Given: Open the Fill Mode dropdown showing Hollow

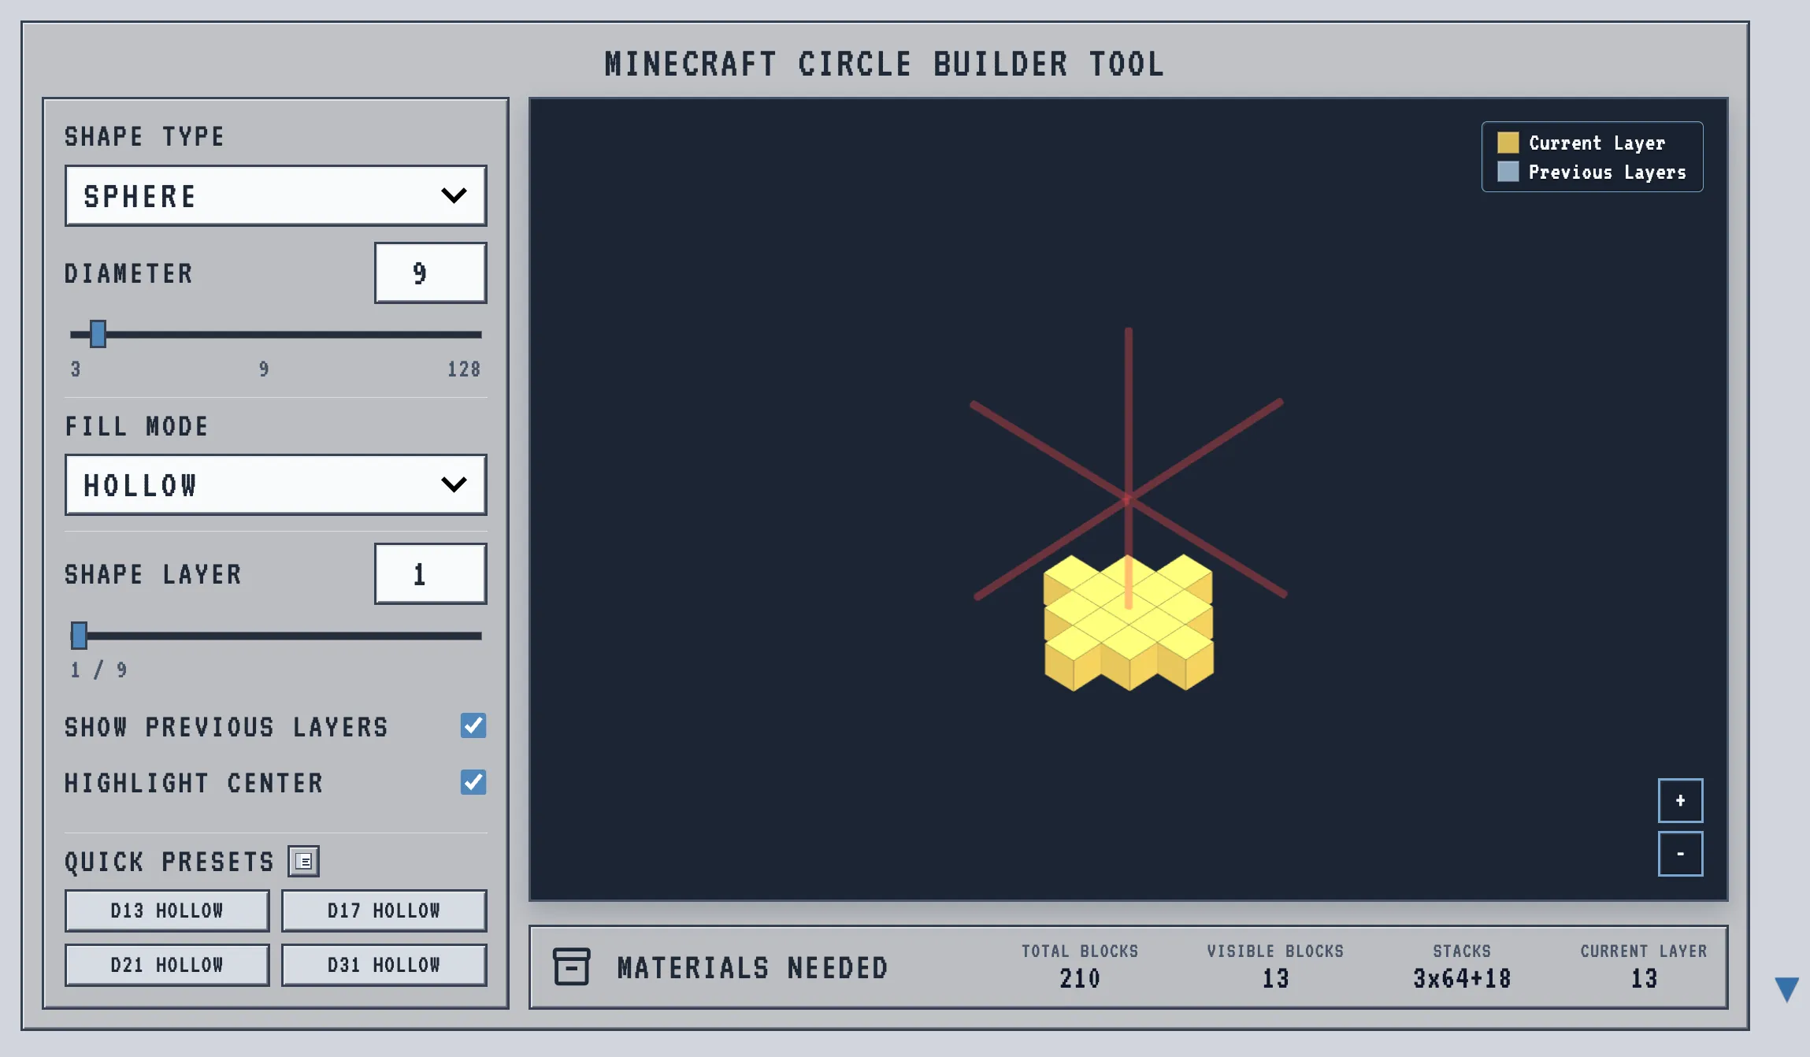Looking at the screenshot, I should click(x=276, y=484).
